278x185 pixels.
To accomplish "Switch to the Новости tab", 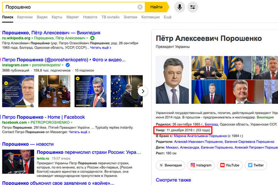I will 90,17.
